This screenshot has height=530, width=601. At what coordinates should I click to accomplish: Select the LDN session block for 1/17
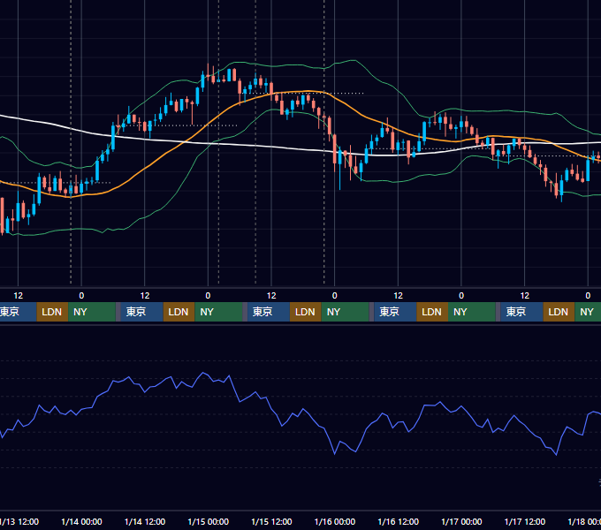[x=559, y=312]
